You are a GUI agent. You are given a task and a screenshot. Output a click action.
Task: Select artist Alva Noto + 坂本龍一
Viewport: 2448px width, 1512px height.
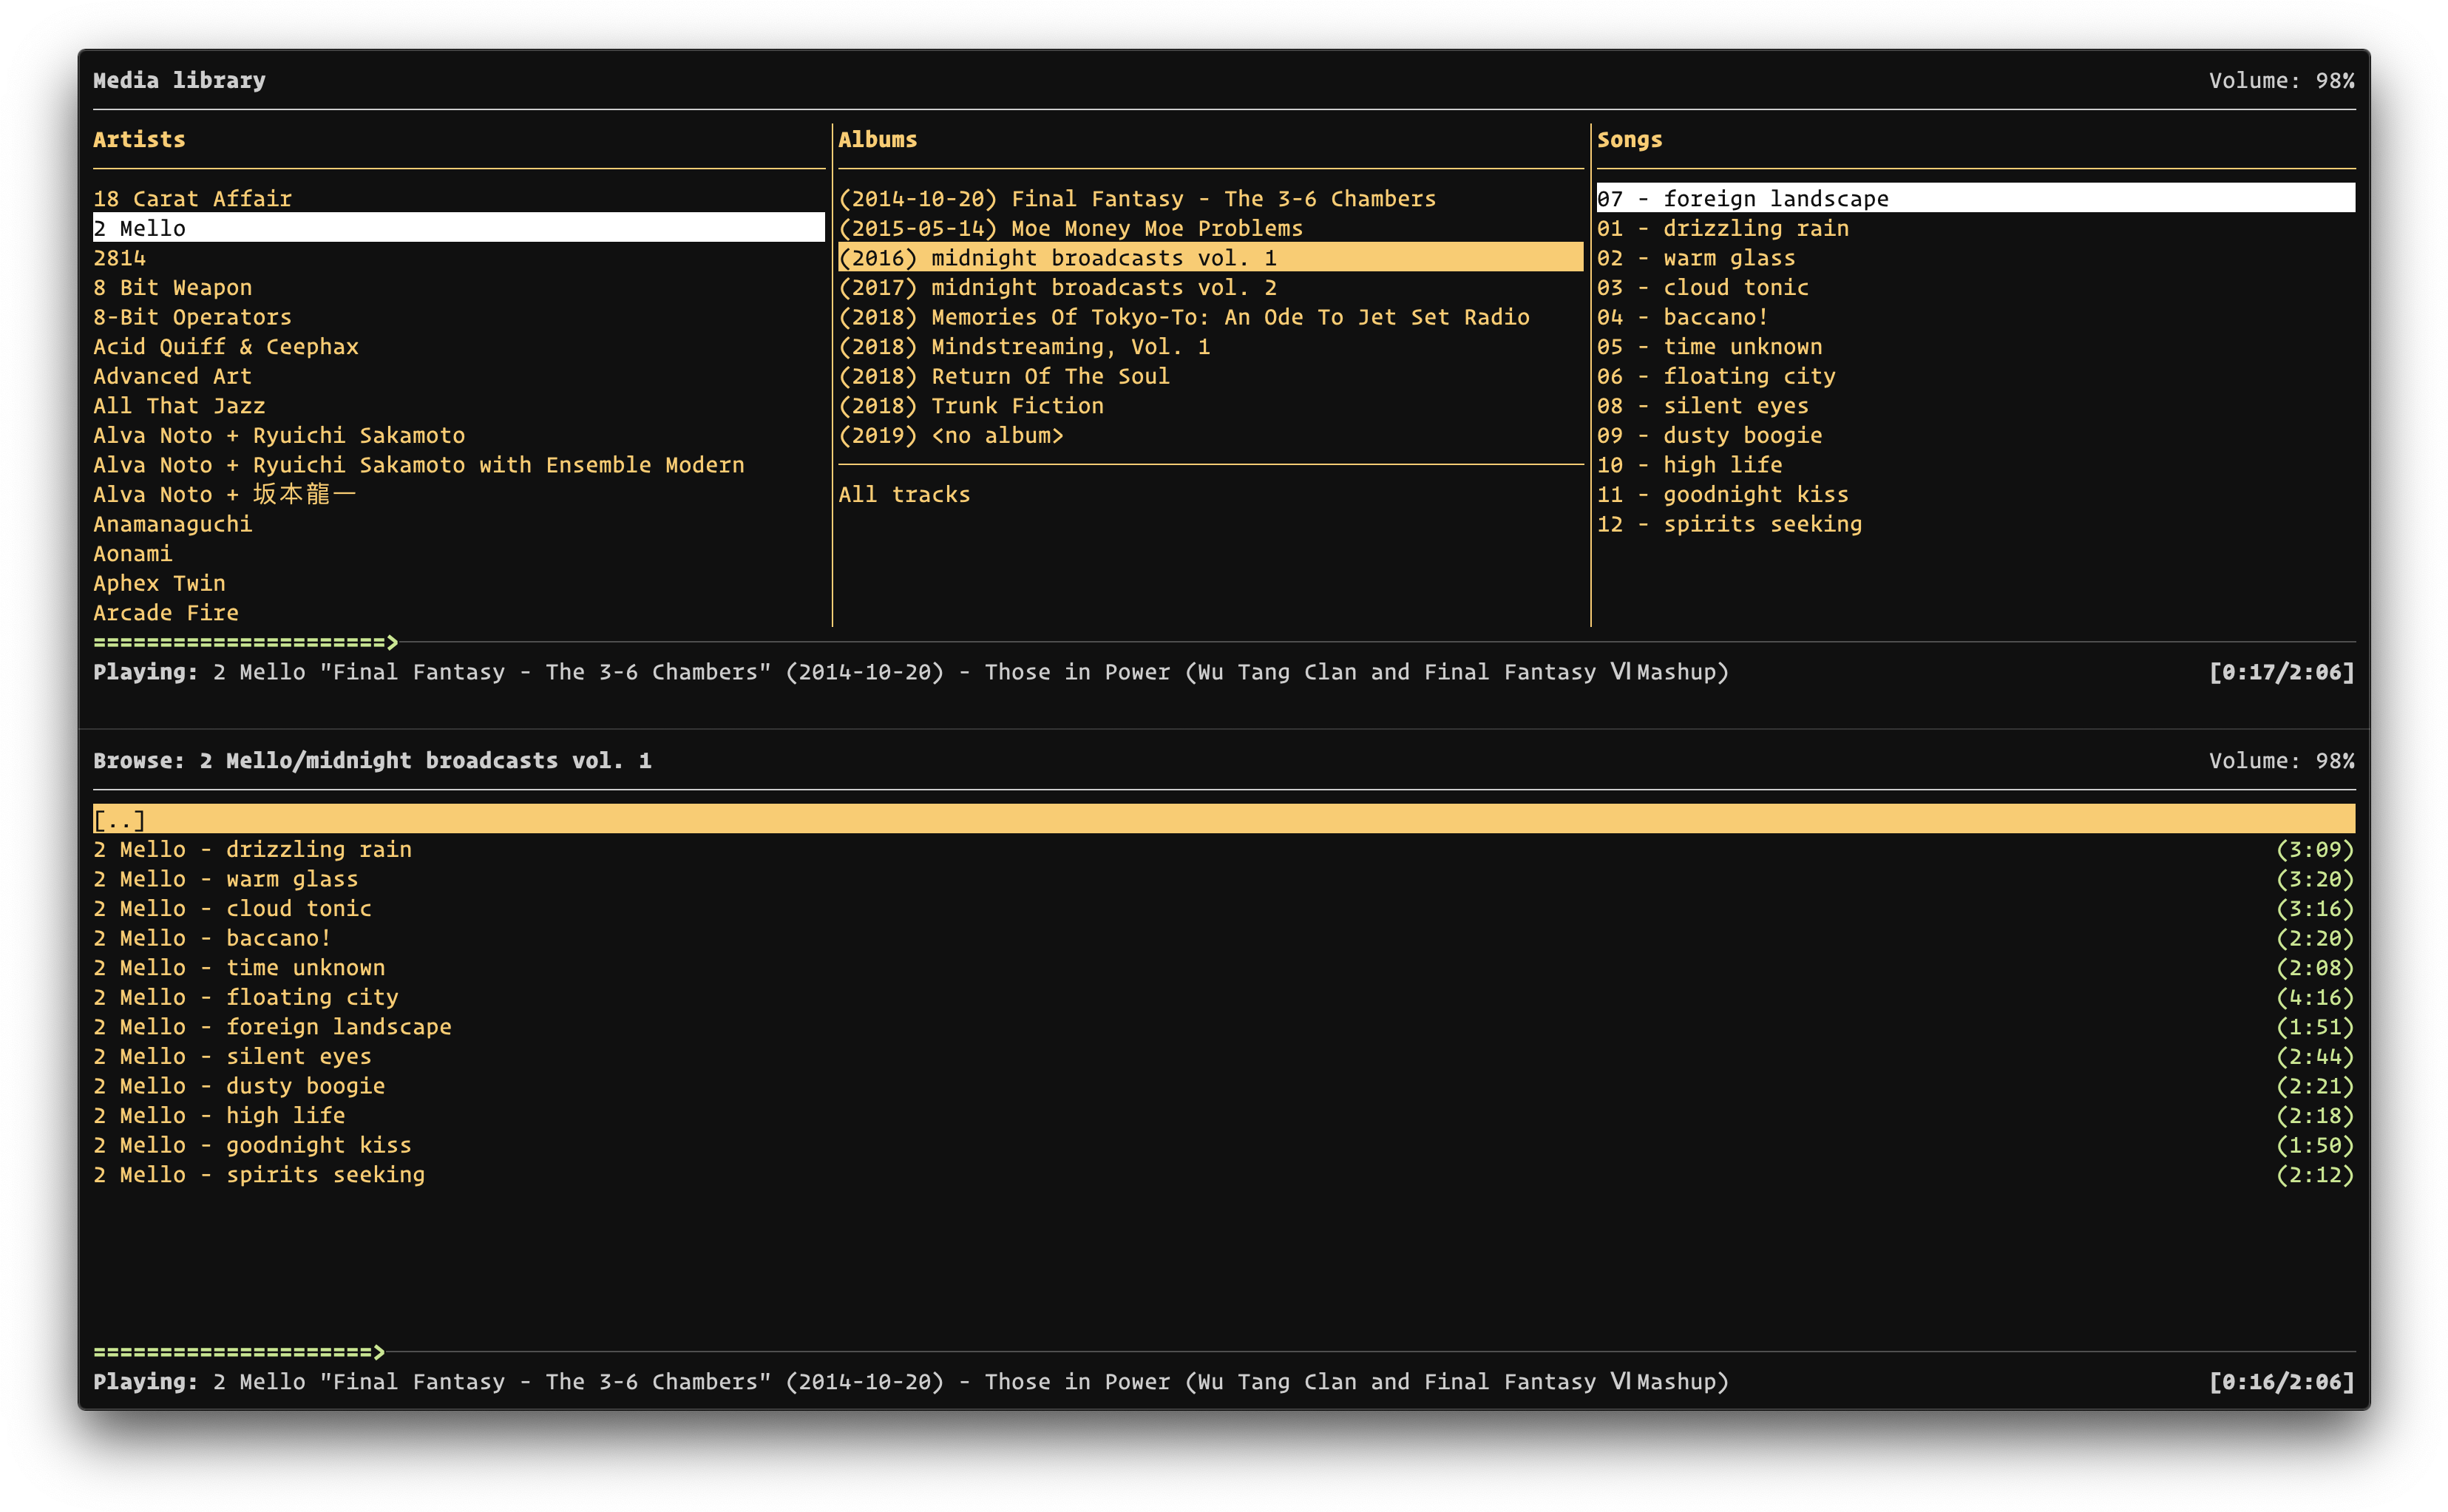pos(225,494)
